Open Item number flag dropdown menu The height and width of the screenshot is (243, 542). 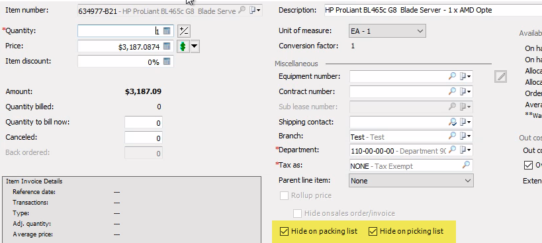[255, 11]
